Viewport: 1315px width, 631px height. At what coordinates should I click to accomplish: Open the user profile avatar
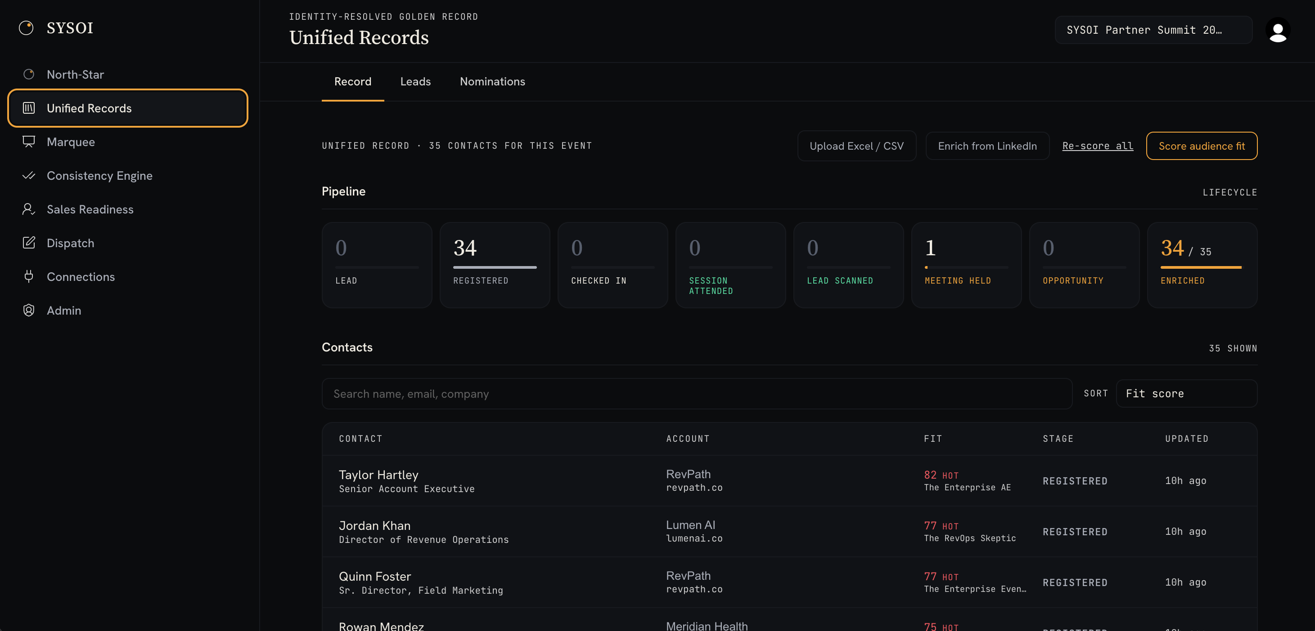pyautogui.click(x=1277, y=30)
